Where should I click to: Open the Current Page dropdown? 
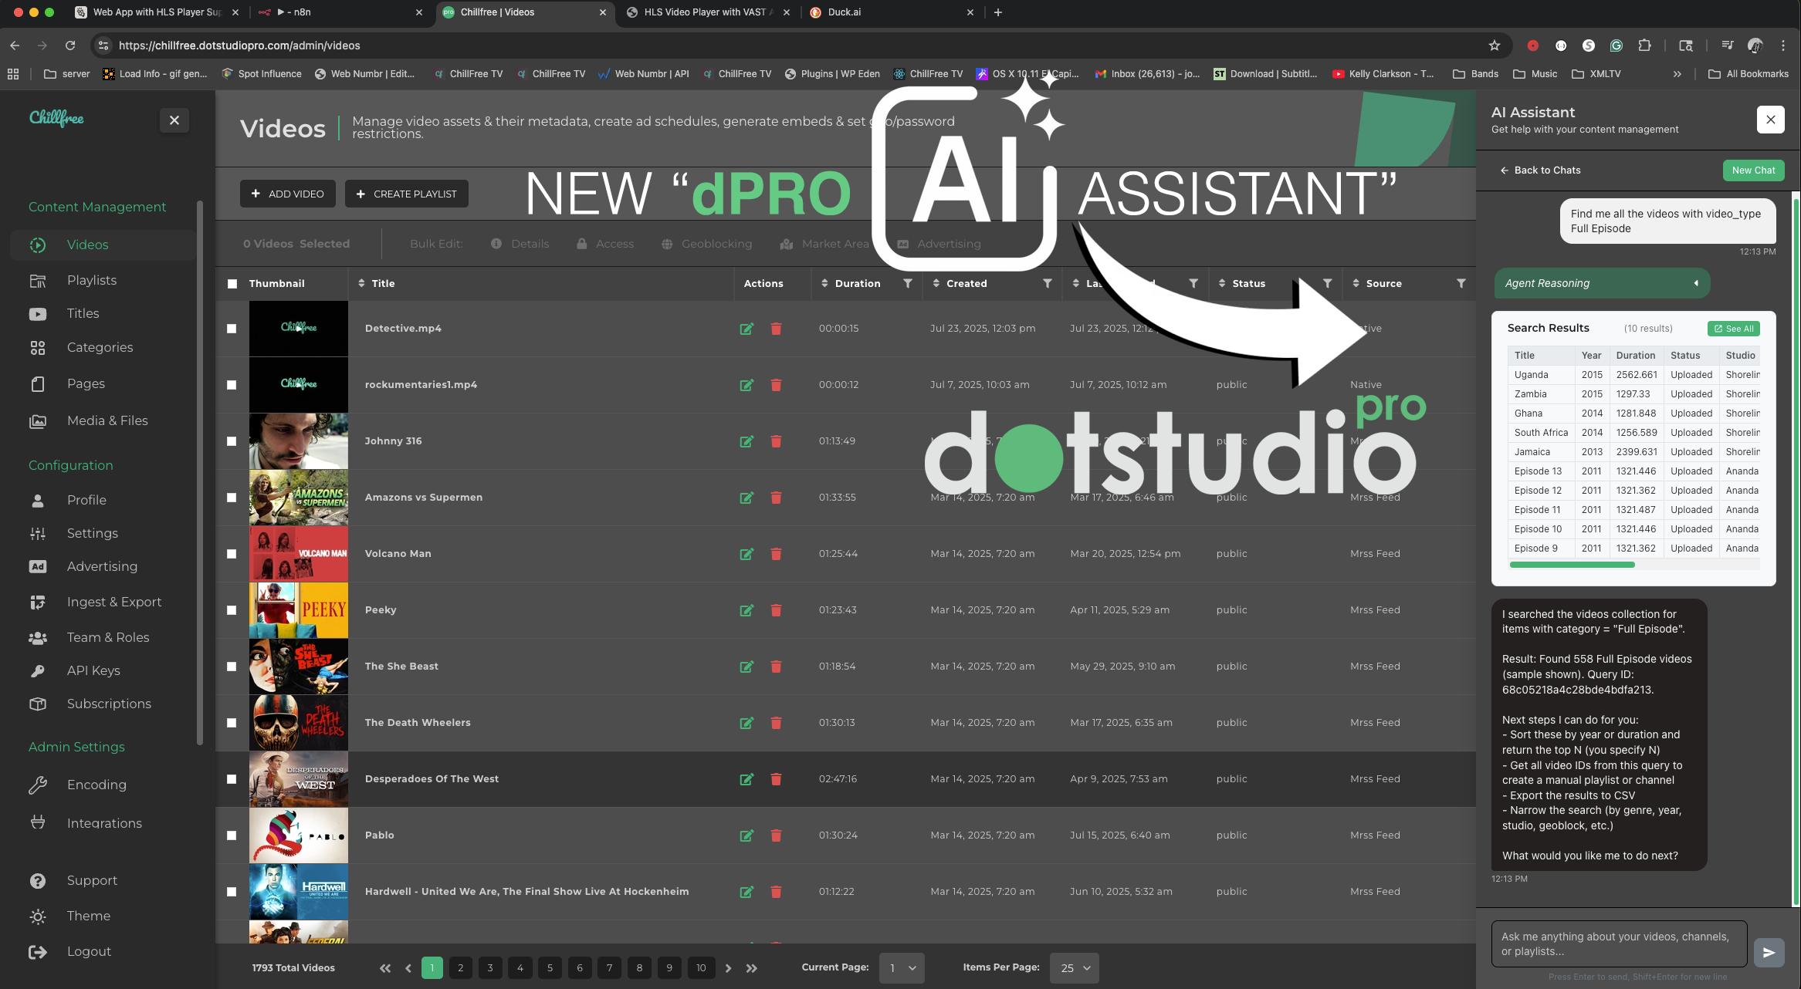(x=902, y=968)
